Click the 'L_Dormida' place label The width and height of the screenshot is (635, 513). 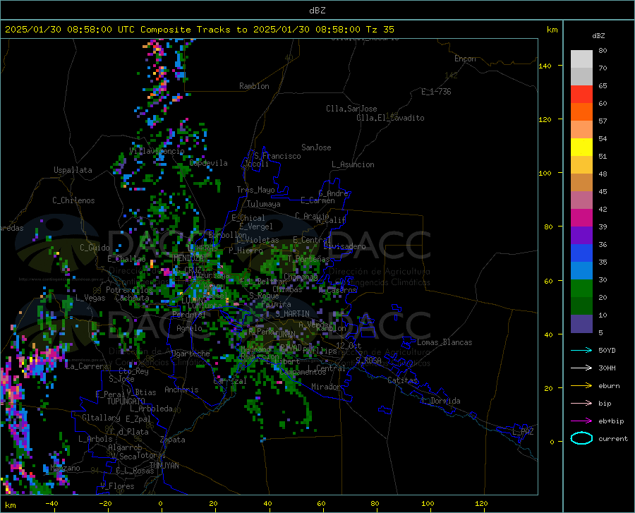[440, 401]
